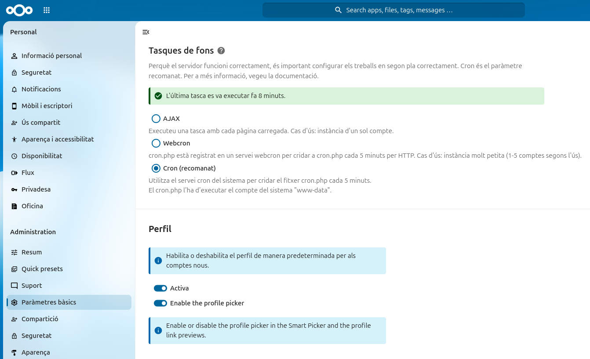Click the text "L'última tasca es va executar fa 8 minuts."

(x=226, y=96)
